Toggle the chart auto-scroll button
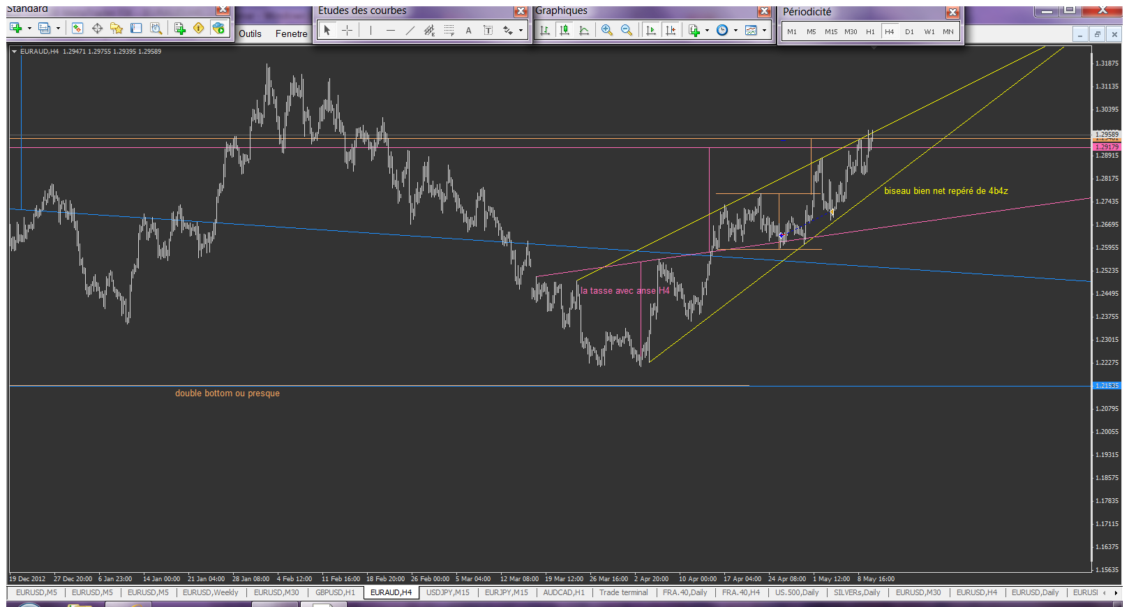Screen dimensions: 1129x607 pyautogui.click(x=650, y=30)
